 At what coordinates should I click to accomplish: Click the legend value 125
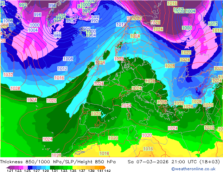coord(27,171)
